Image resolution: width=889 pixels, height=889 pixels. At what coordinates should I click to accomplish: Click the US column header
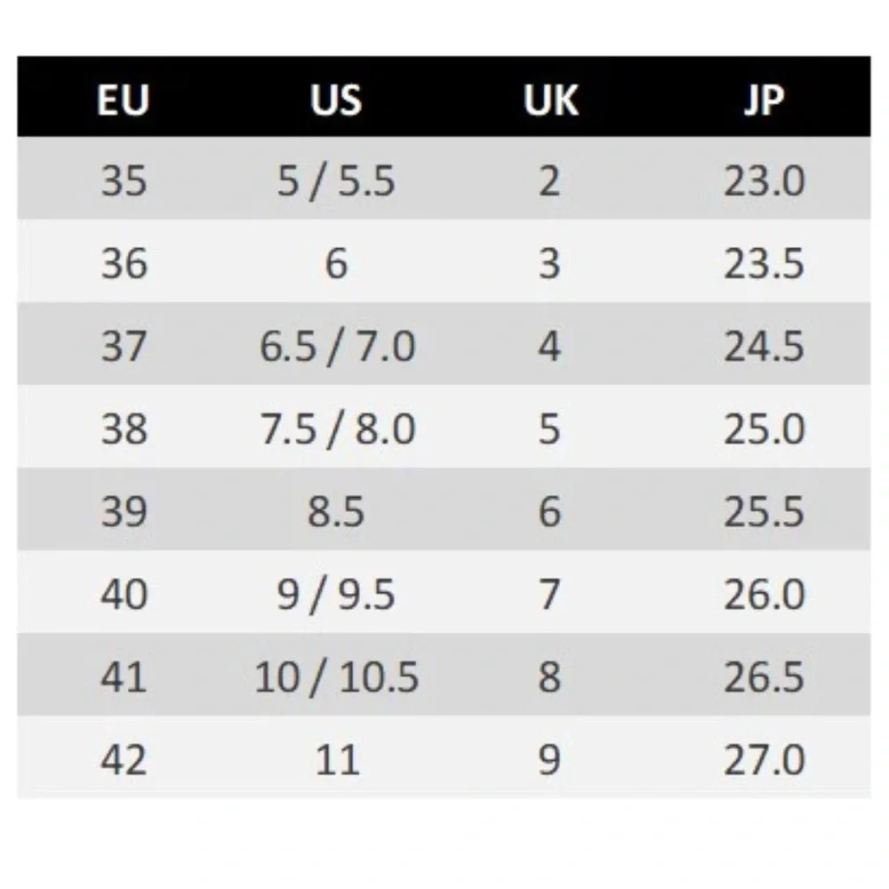[336, 101]
